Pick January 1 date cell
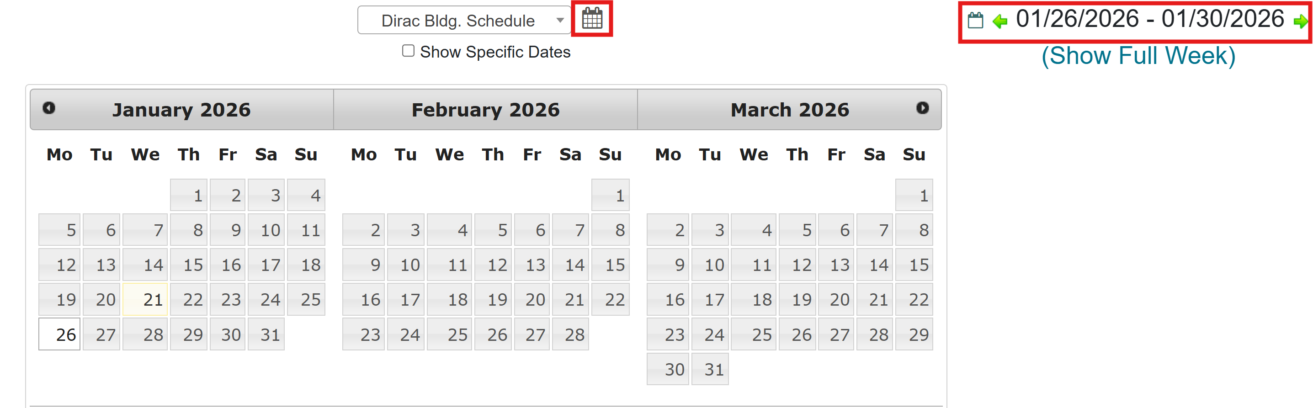Viewport: 1313px width, 408px height. point(189,195)
